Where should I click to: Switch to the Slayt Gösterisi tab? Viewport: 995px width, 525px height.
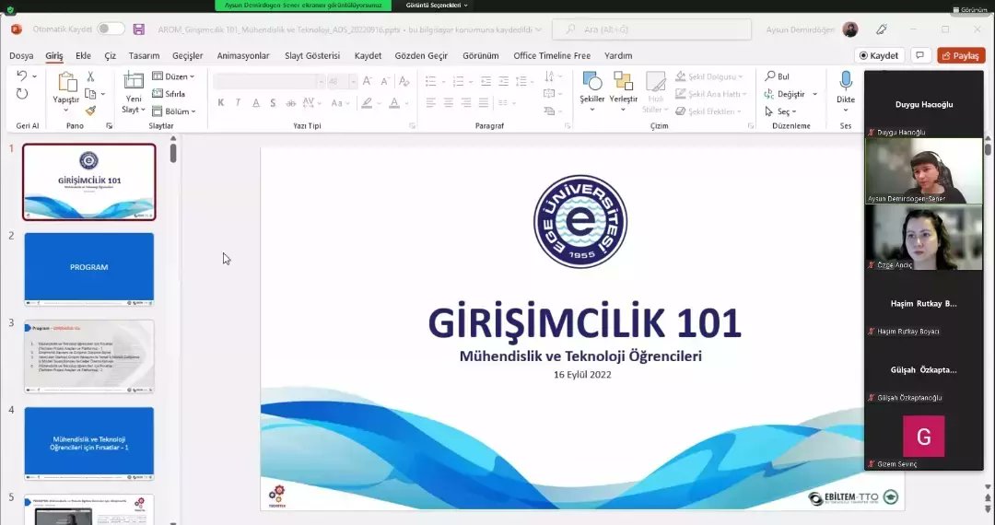(x=312, y=56)
